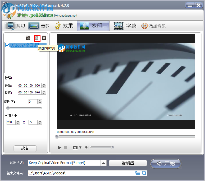Decrease watermark width with down arrow

tap(18, 123)
